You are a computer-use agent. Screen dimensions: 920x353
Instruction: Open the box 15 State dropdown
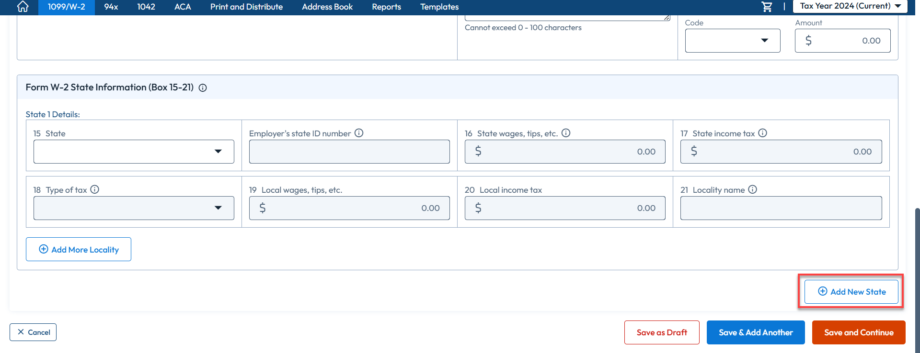(x=134, y=152)
